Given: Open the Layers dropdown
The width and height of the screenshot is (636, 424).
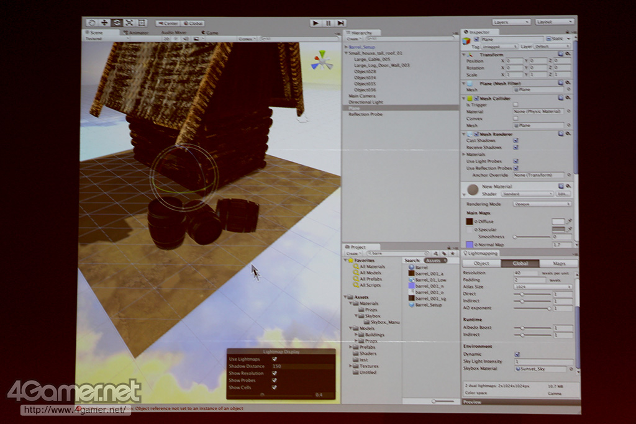Looking at the screenshot, I should 511,22.
